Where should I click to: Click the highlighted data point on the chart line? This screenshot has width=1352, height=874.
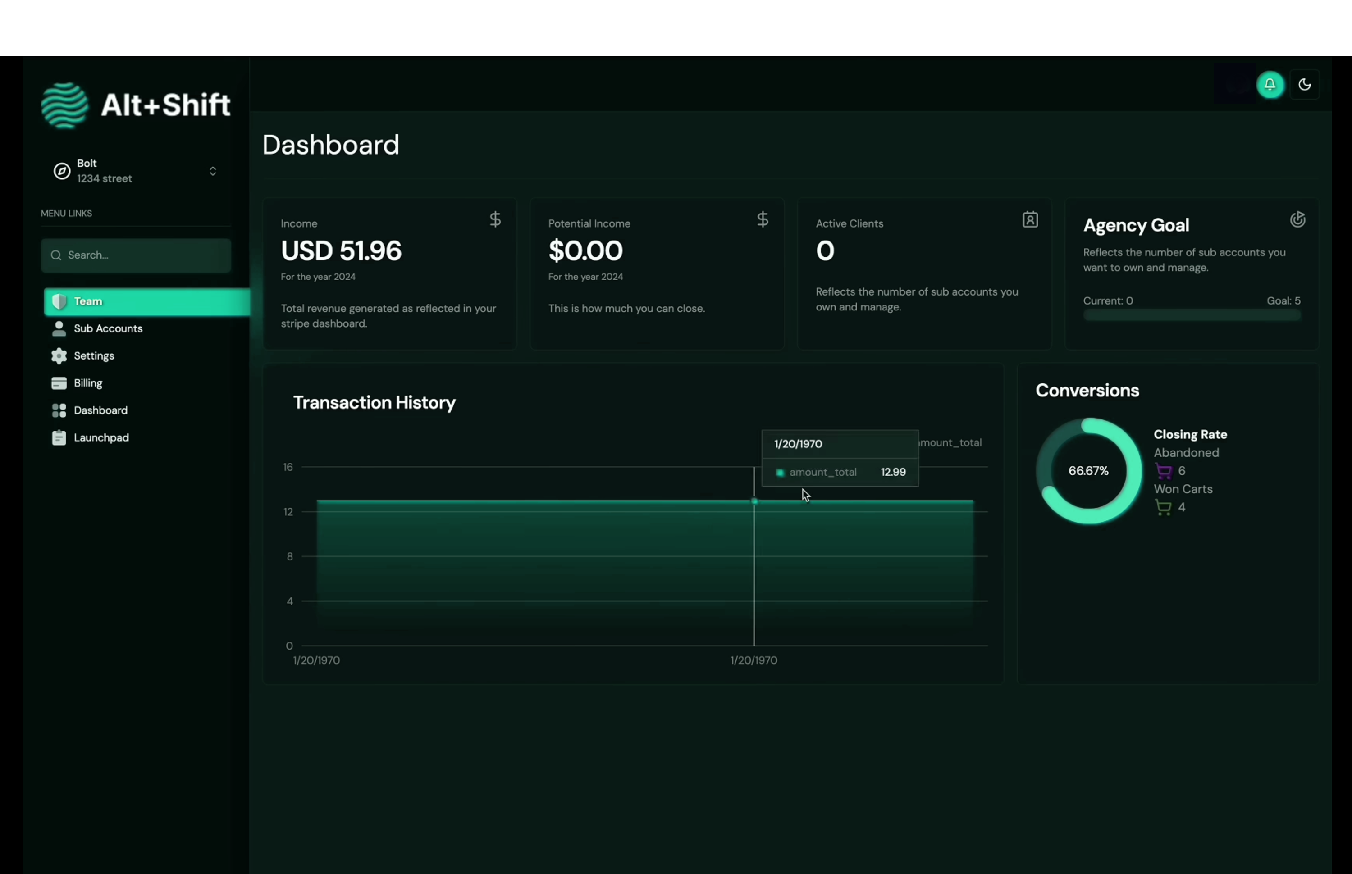tap(754, 501)
